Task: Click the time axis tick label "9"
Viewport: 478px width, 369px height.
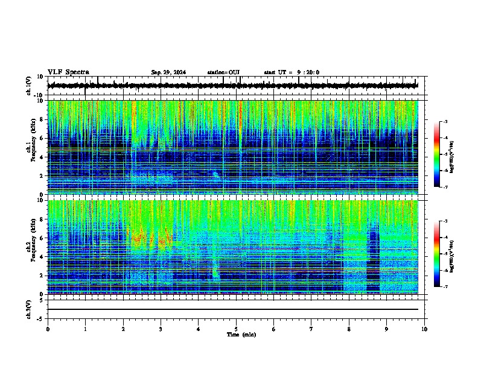Action: coord(386,329)
